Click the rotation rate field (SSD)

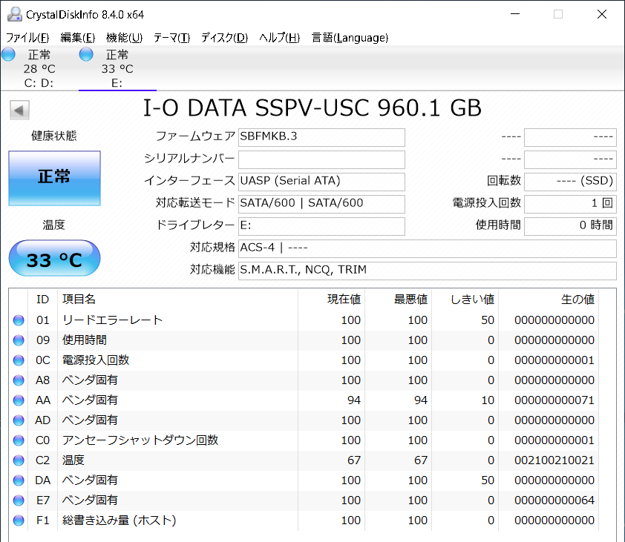[x=570, y=182]
